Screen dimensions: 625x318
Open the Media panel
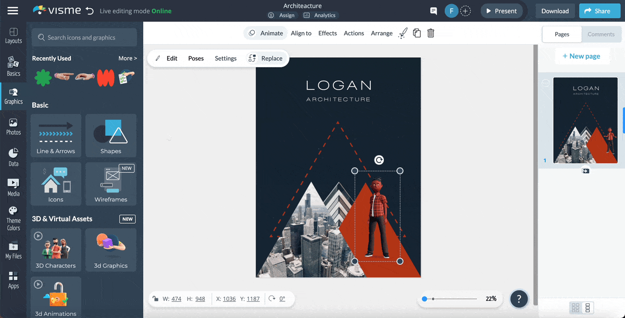coord(13,186)
